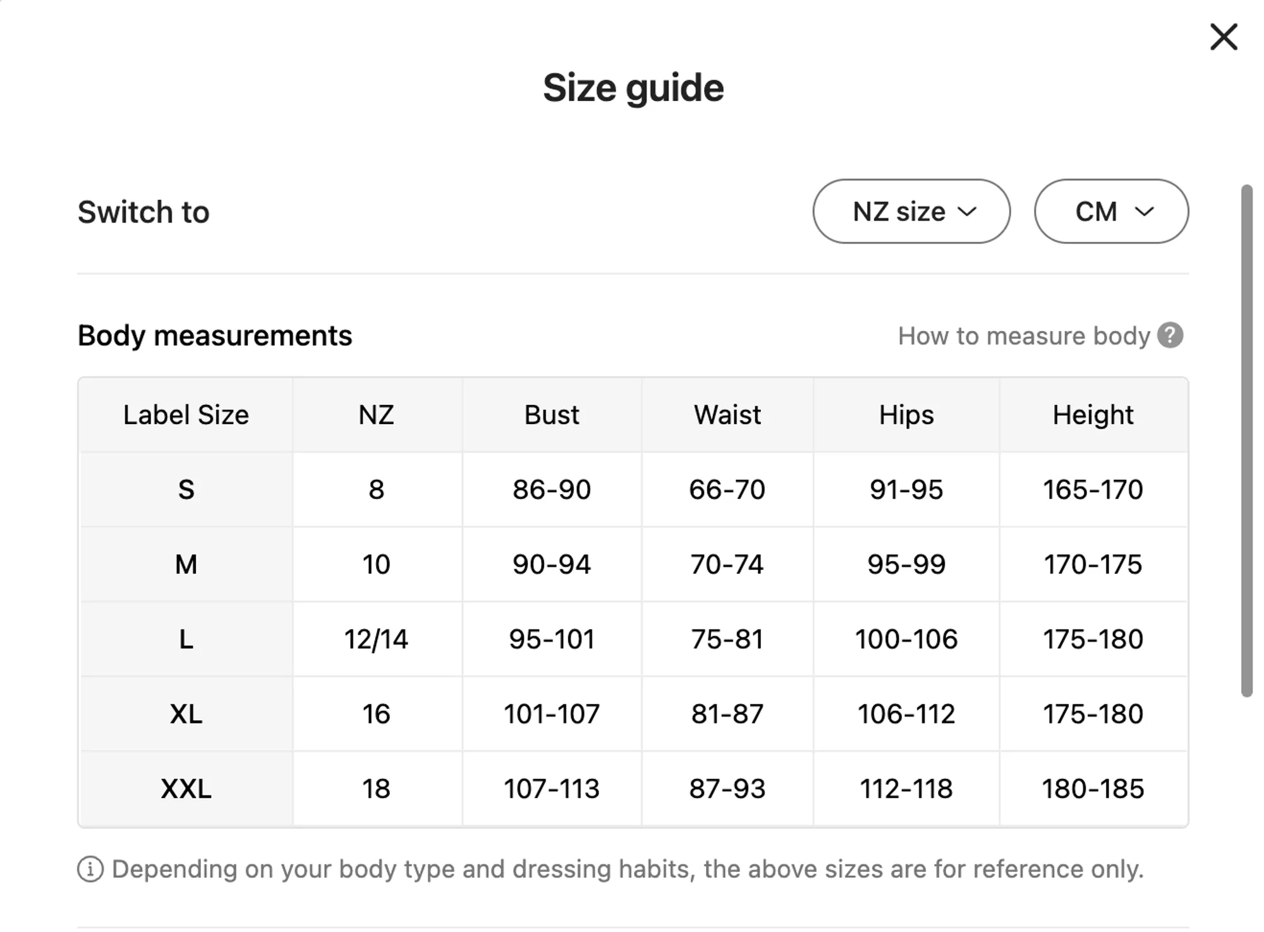This screenshot has height=932, width=1264.
Task: Open the How to measure body link
Action: click(x=1023, y=336)
